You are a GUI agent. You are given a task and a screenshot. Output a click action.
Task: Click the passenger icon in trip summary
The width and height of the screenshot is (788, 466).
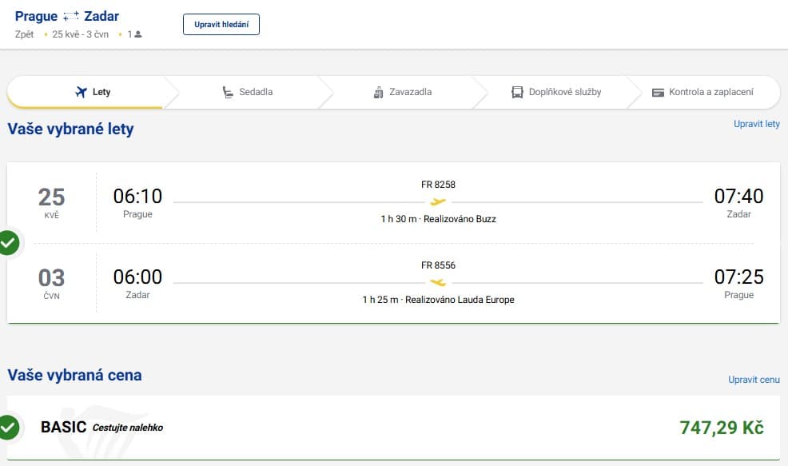tap(138, 34)
